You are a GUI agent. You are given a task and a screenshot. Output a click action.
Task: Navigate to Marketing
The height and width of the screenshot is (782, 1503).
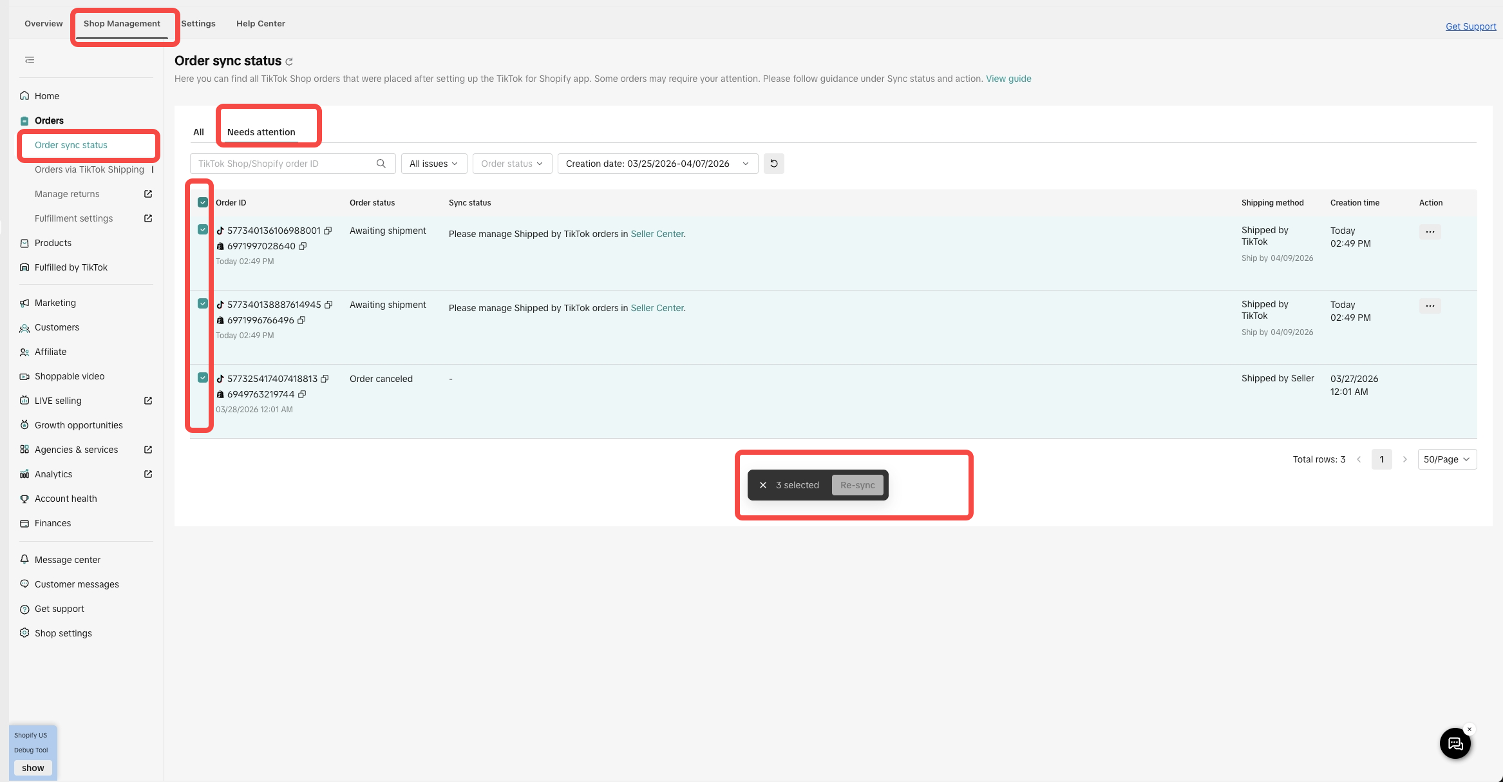click(x=55, y=303)
